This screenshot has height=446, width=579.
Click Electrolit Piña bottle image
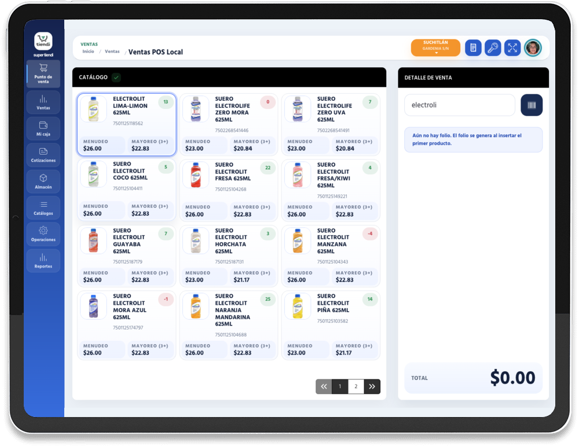coord(298,306)
